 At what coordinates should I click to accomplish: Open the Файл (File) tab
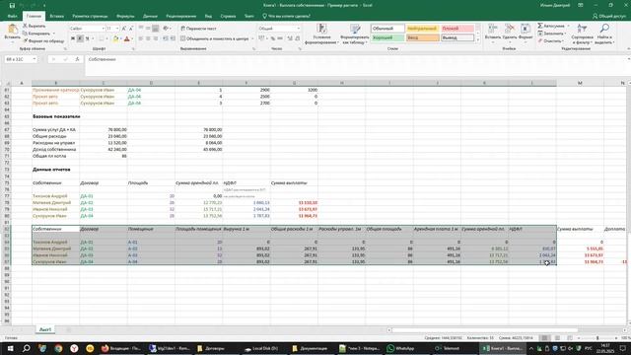12,16
